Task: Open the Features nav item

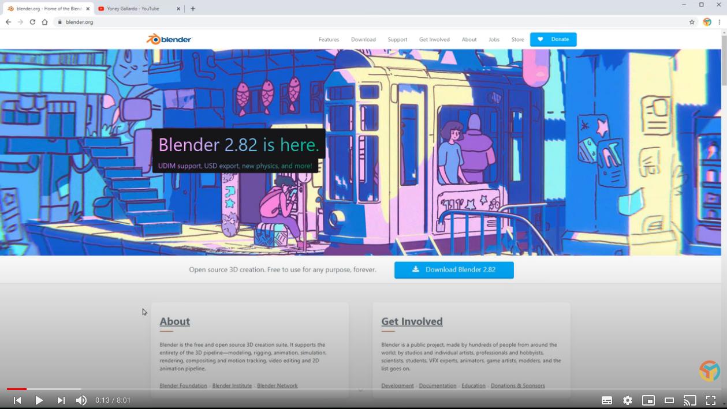Action: 329,39
